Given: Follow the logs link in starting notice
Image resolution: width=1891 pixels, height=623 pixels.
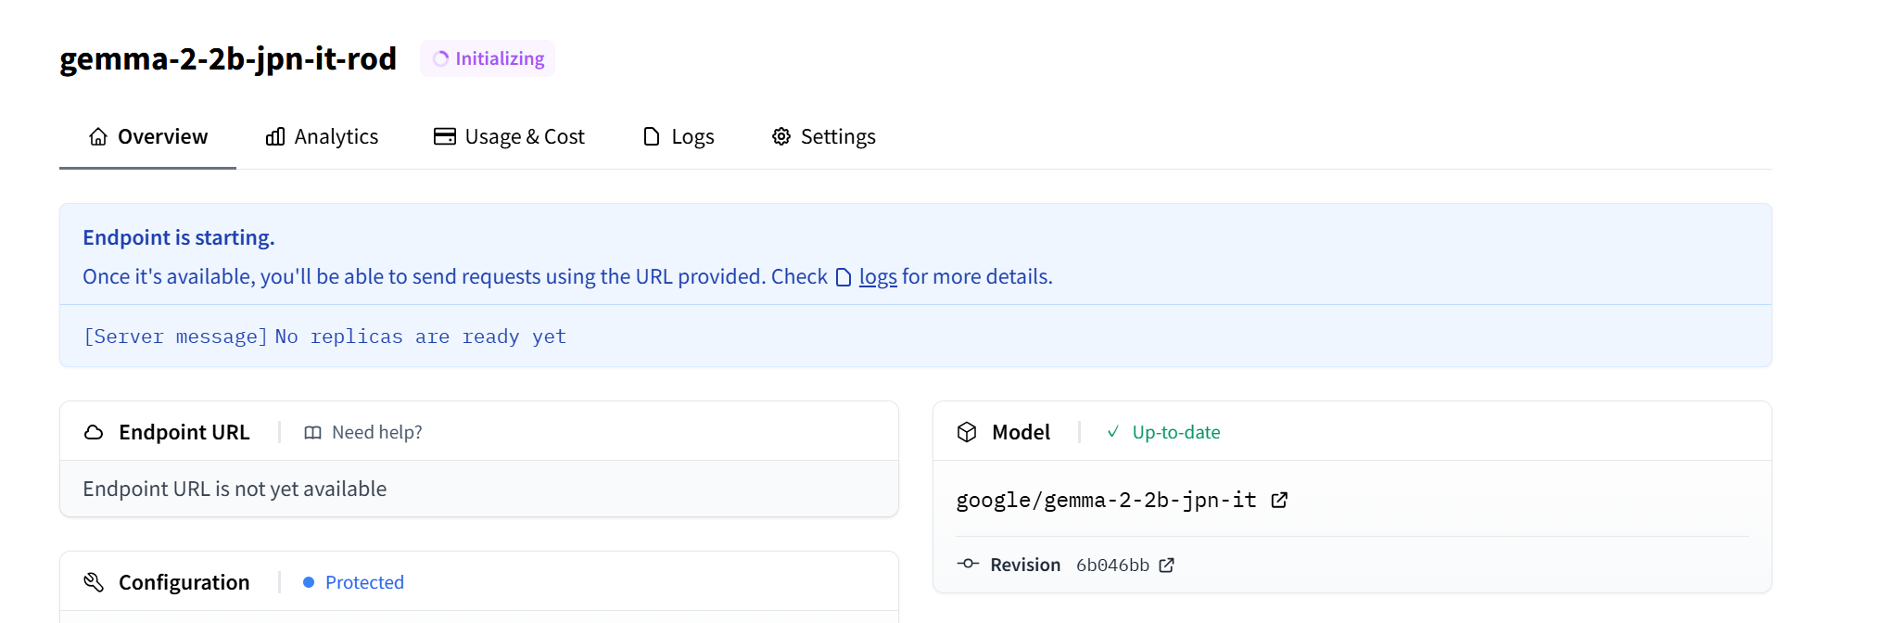Looking at the screenshot, I should coord(878,277).
